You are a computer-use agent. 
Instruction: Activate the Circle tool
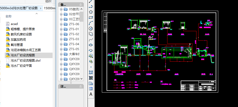tap(91, 28)
